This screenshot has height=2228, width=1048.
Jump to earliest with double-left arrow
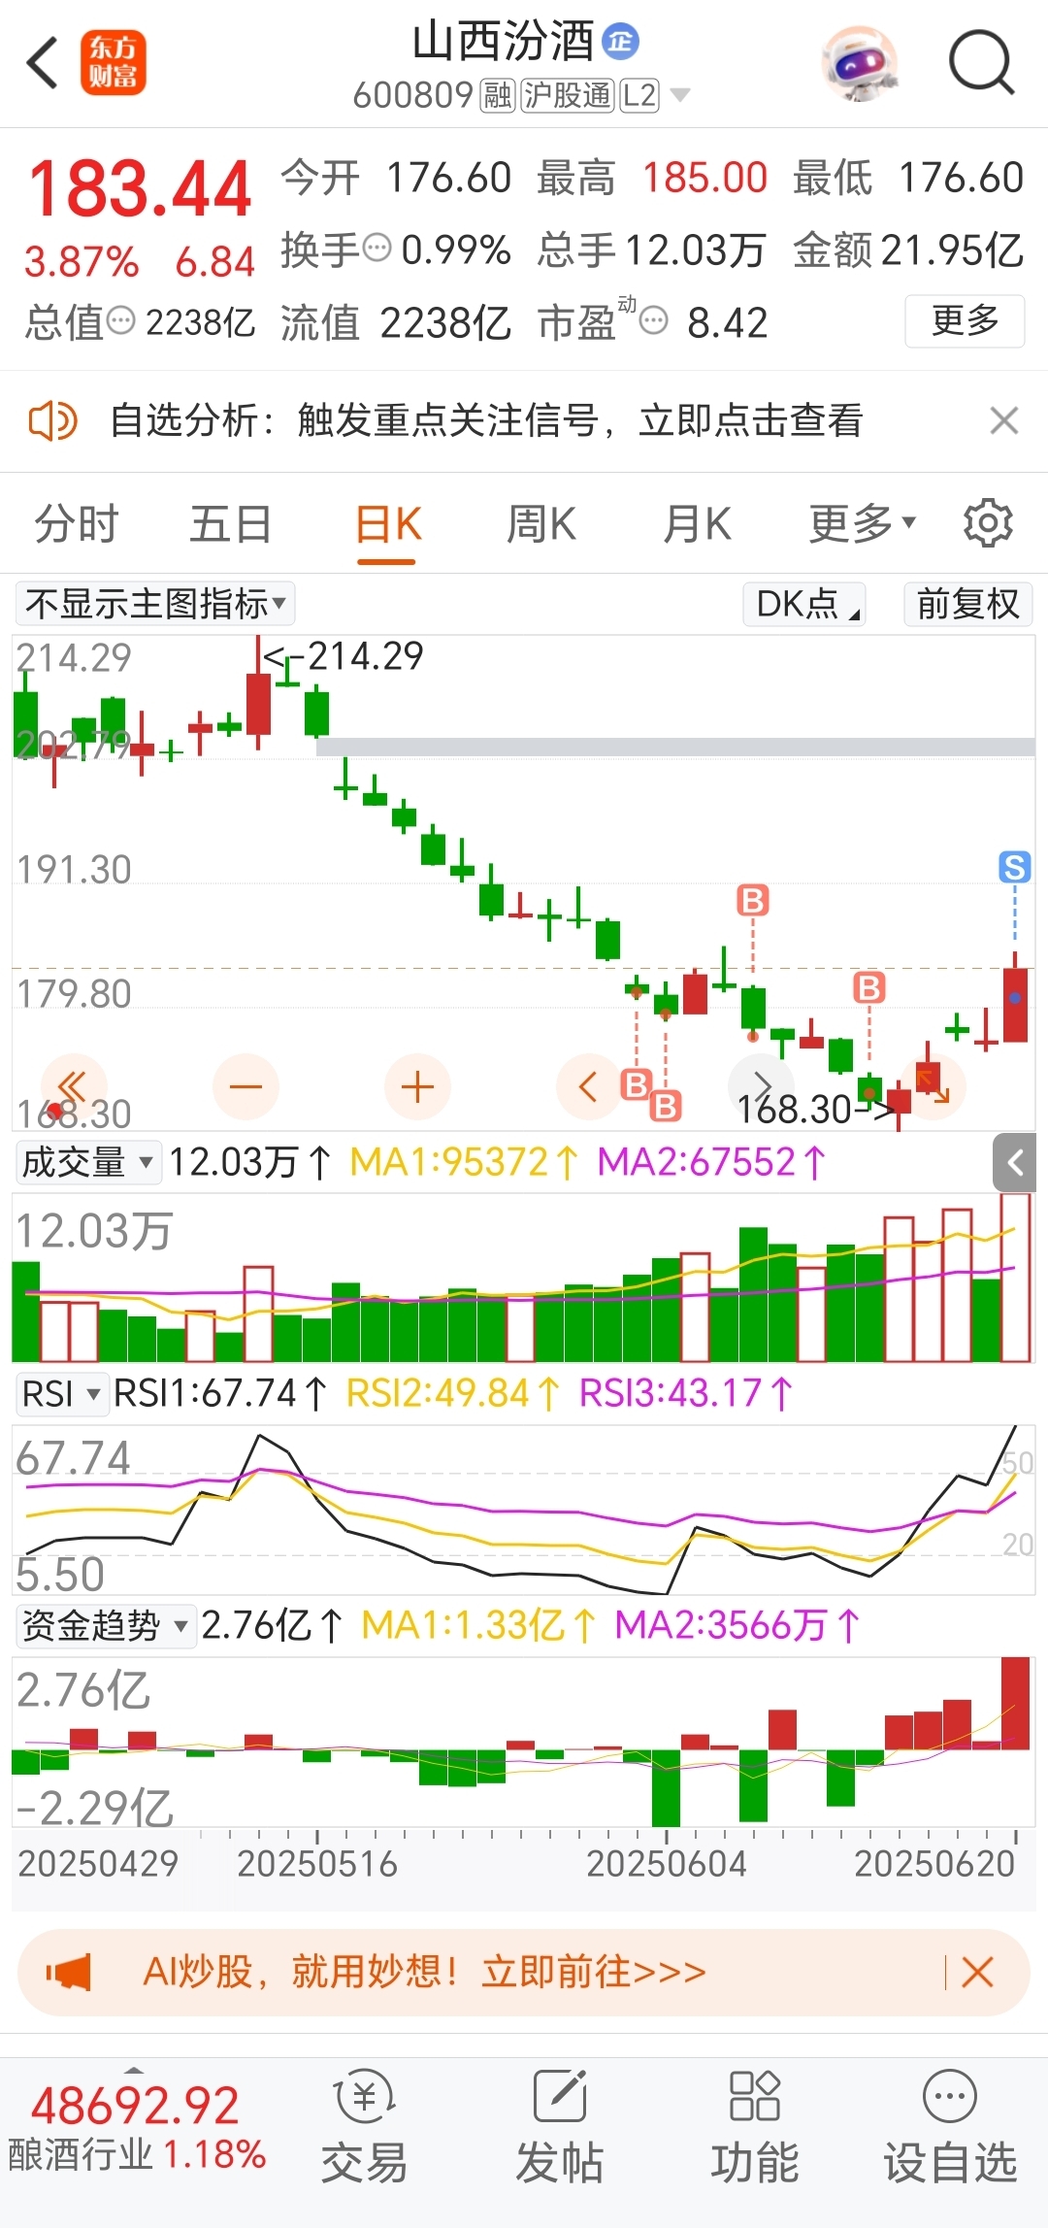pos(73,1086)
